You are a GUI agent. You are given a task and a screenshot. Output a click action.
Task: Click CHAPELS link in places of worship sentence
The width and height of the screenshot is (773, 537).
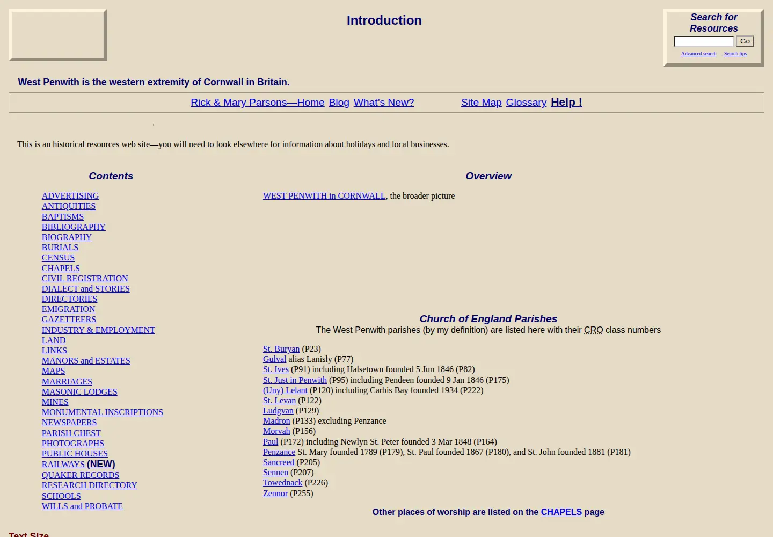tap(561, 512)
